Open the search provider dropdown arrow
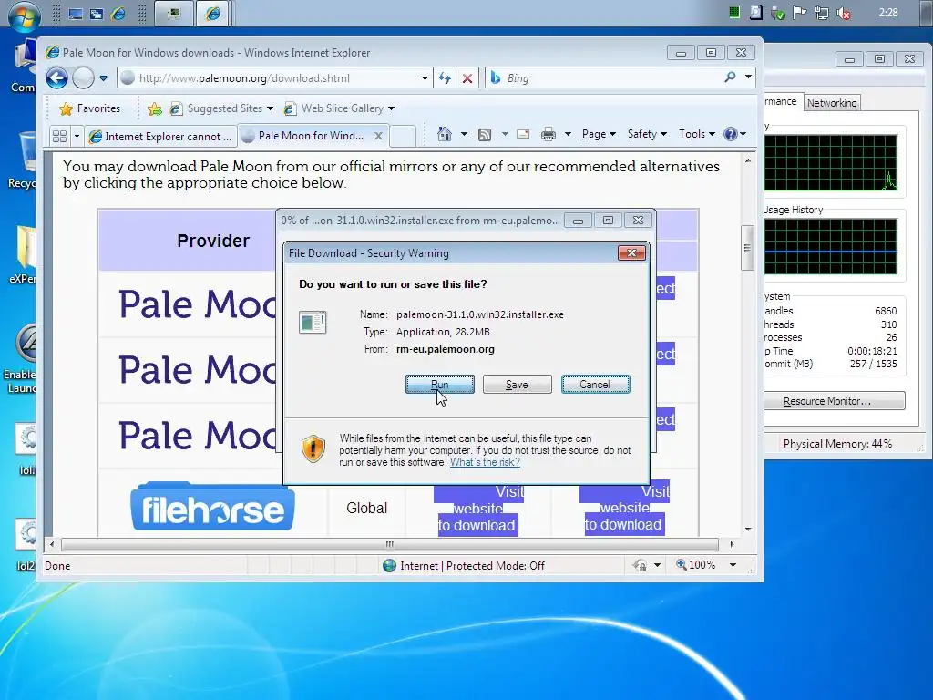 748,77
